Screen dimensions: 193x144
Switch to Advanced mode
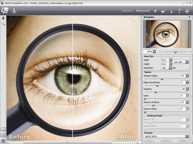pyautogui.click(x=143, y=11)
